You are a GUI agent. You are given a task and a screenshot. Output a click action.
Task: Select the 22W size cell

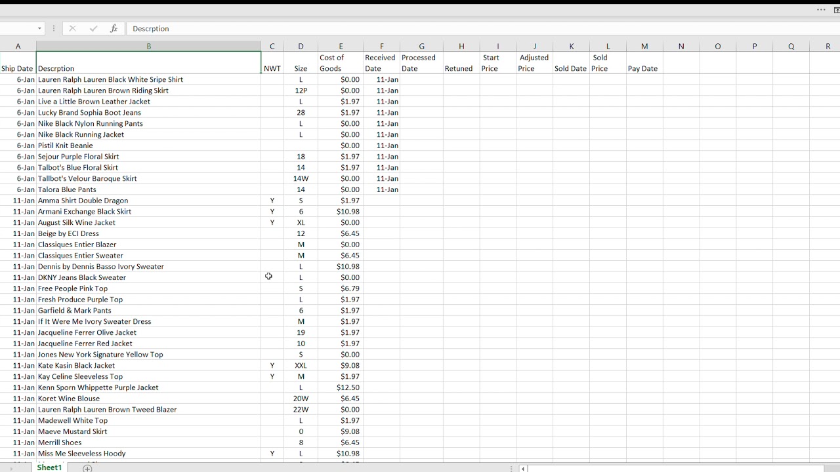click(301, 410)
